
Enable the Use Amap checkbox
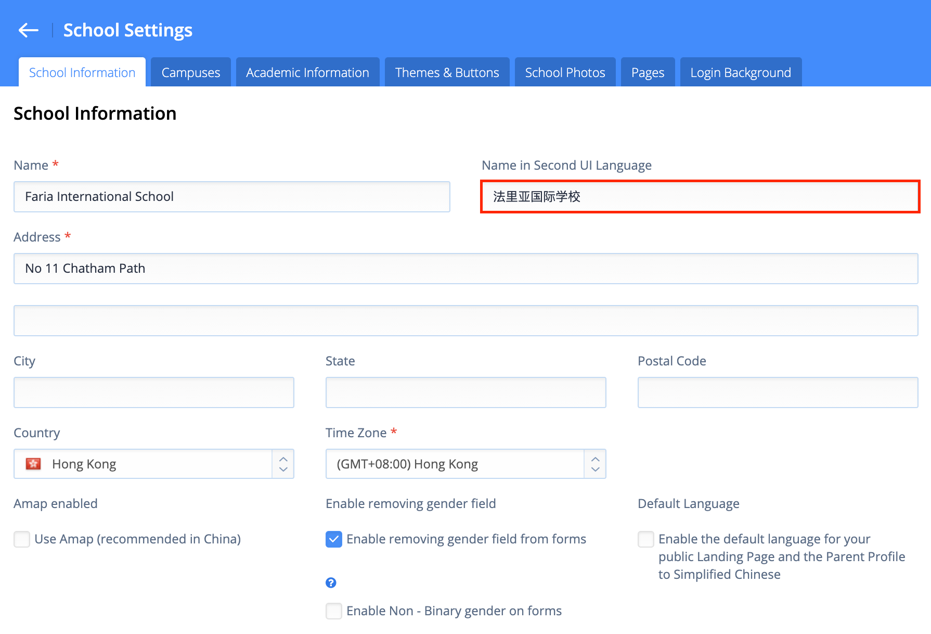point(22,539)
